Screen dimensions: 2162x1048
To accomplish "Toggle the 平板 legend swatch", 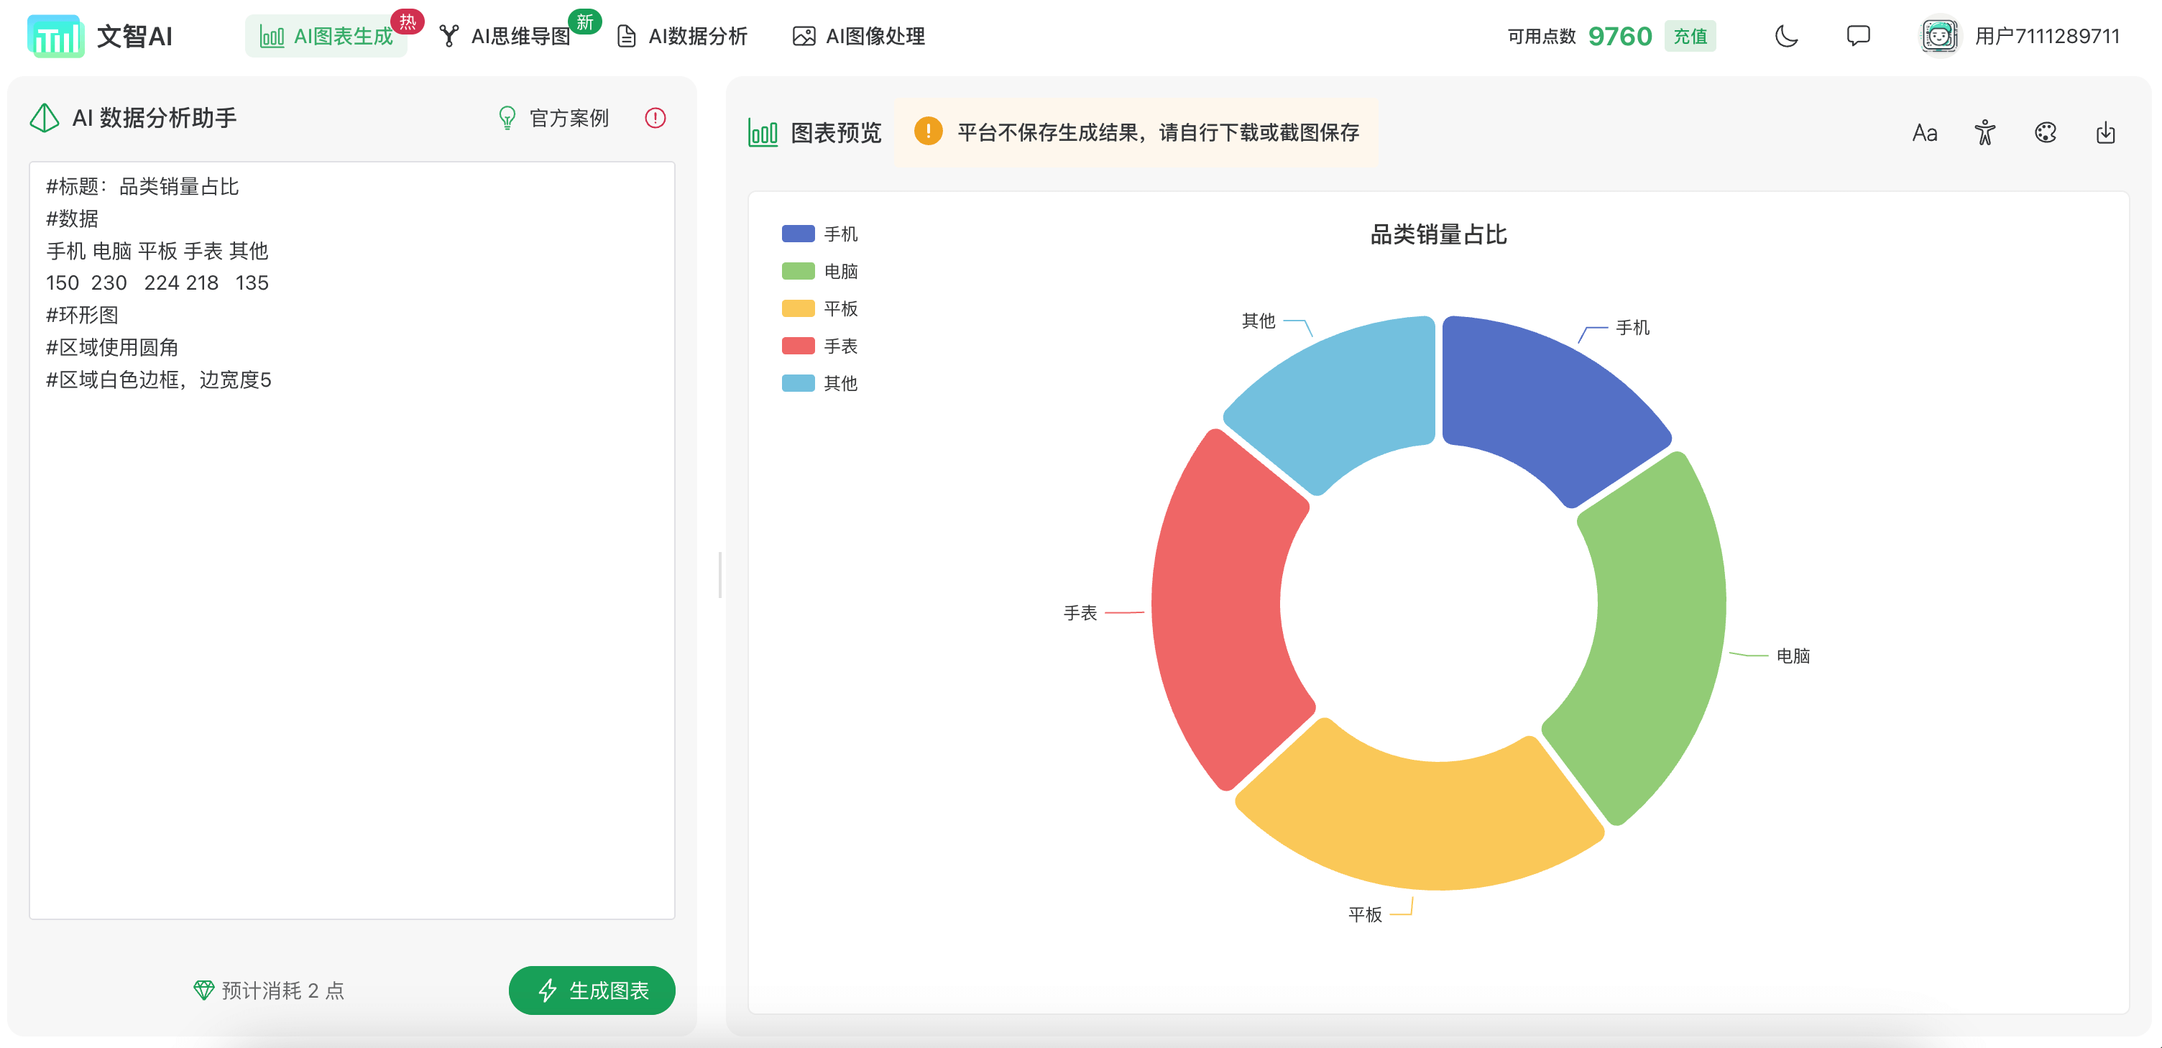I will [x=798, y=309].
